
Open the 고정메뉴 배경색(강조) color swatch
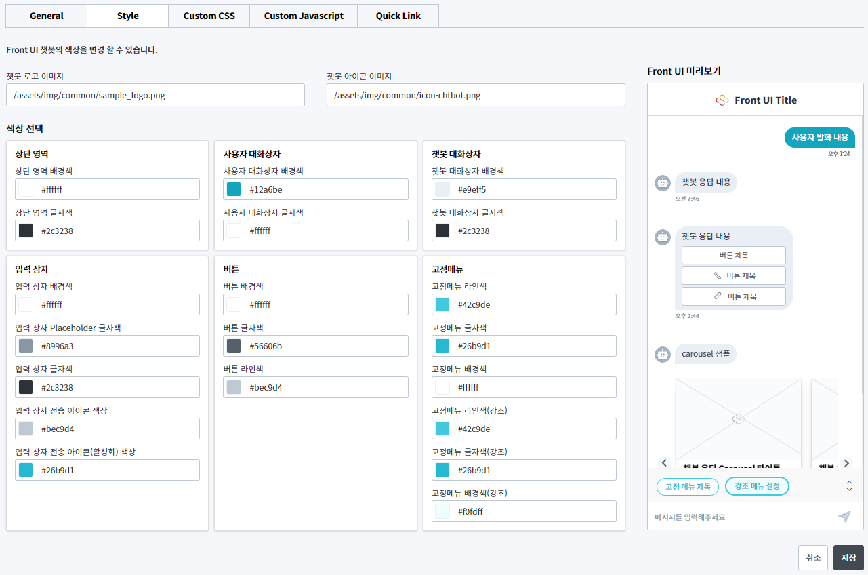442,512
